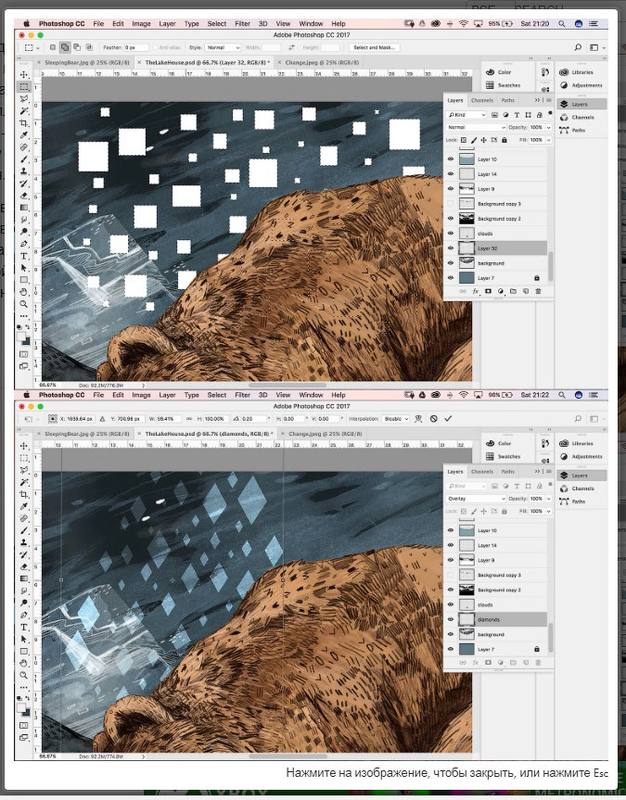The height and width of the screenshot is (800, 626).
Task: Switch to Paths tab in lower Layers panel
Action: point(507,472)
